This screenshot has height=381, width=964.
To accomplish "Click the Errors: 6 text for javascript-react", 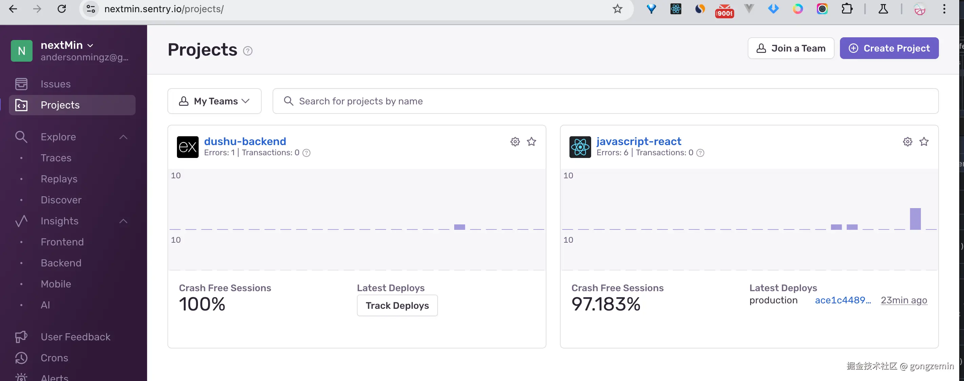I will point(612,153).
